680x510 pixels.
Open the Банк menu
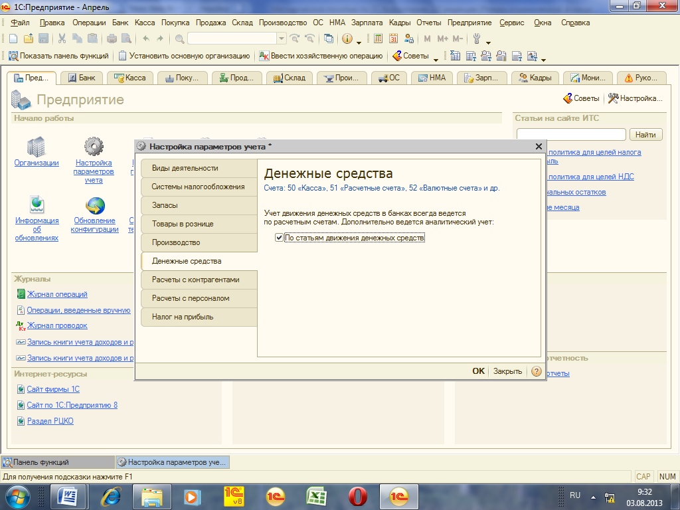[120, 23]
